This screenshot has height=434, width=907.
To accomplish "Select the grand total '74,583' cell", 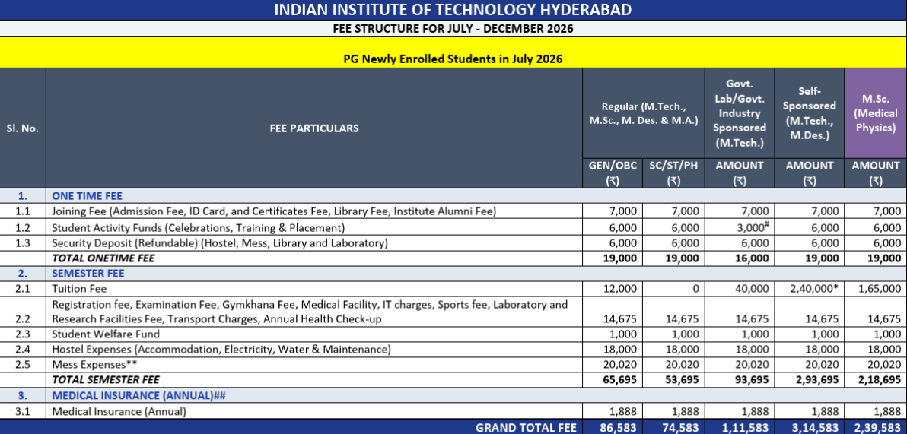I will coord(679,428).
